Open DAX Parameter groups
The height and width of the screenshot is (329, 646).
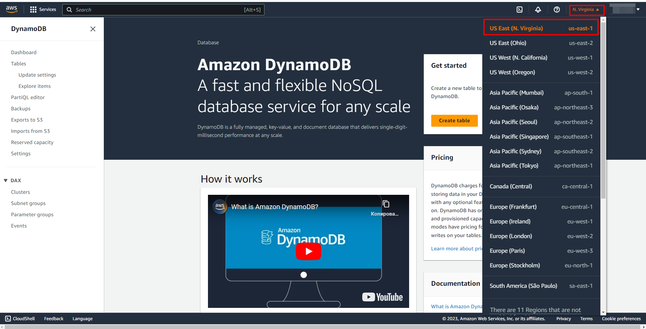click(x=32, y=215)
